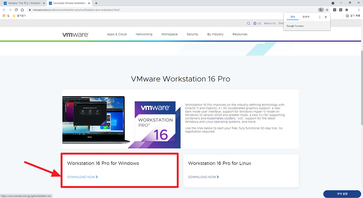Select 한국어 tab in translate popup
The image size is (363, 198).
[306, 17]
